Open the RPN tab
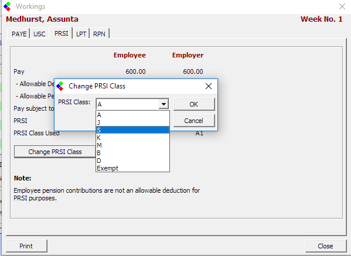 (x=99, y=34)
